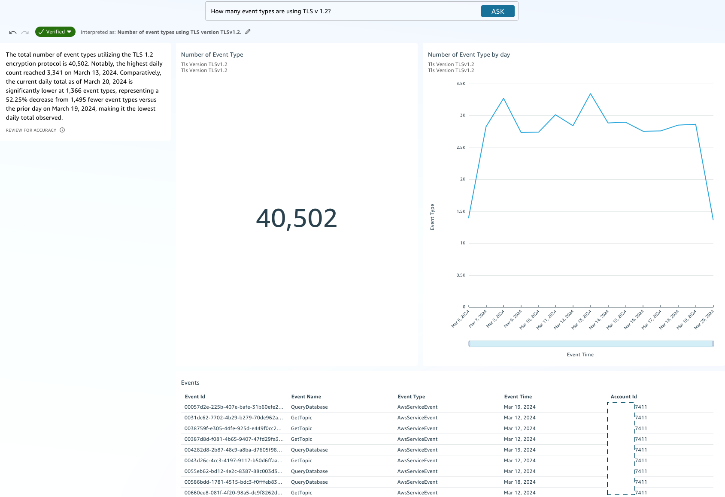Click event ID 00586bdd-1781-4515-bdc3-f0fffeb83...
The image size is (725, 497).
point(234,482)
